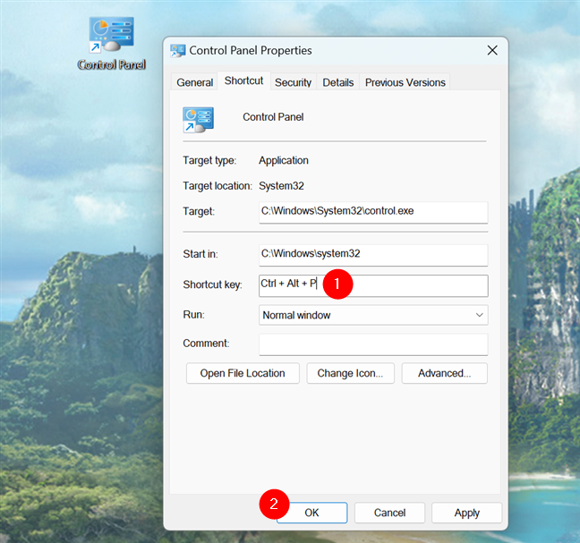Click the 'Target location:' label
Viewport: 580px width, 543px height.
click(217, 185)
